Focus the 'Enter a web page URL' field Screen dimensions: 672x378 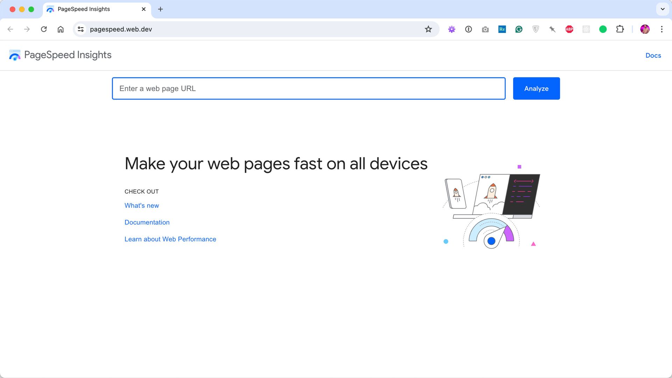(308, 89)
